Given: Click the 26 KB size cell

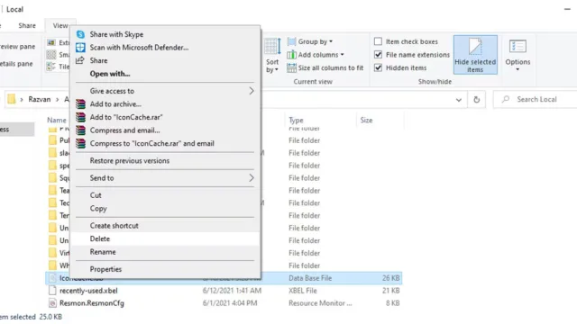Looking at the screenshot, I should [x=390, y=278].
